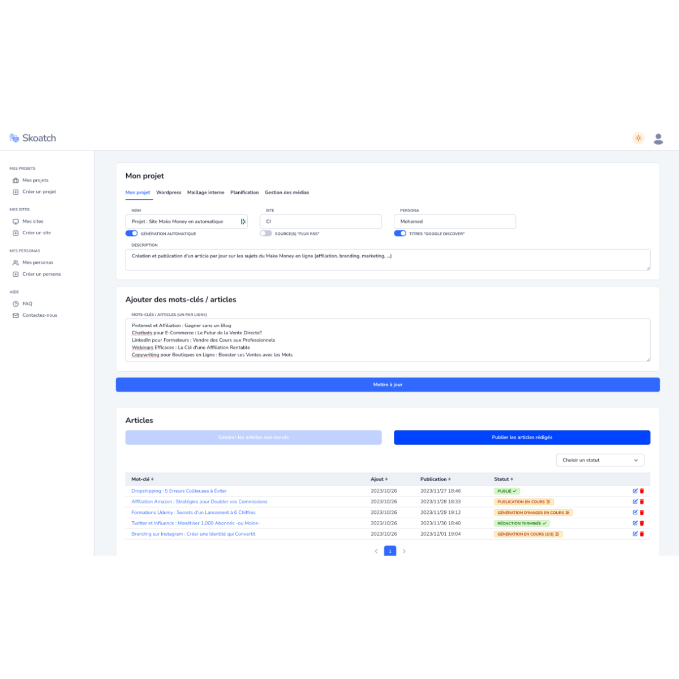Delete the Twitter et Influence row
This screenshot has width=679, height=679.
642,523
